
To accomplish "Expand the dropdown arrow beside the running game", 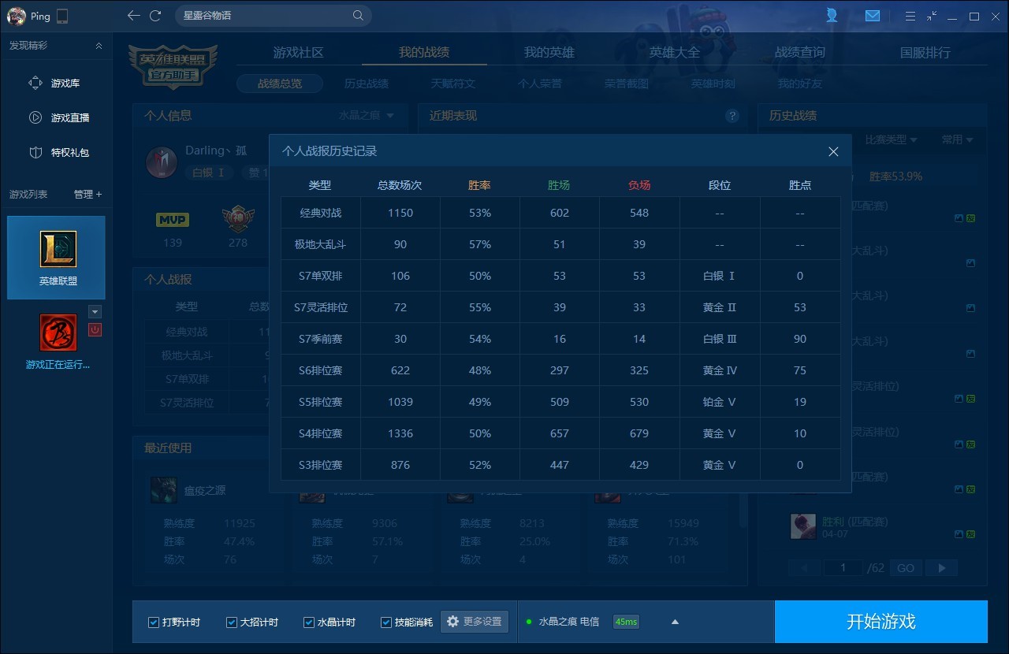I will tap(95, 311).
